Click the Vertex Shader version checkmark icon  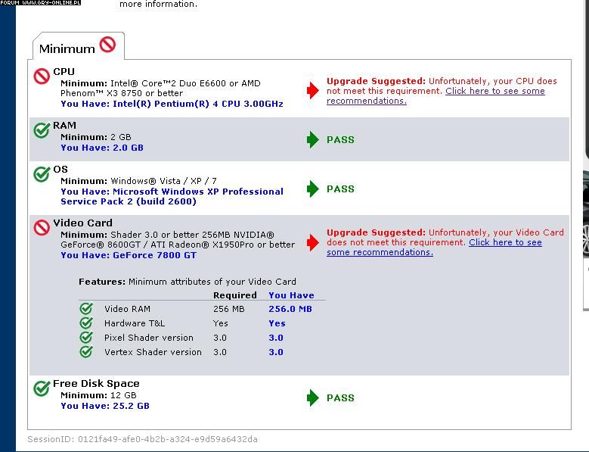point(86,352)
